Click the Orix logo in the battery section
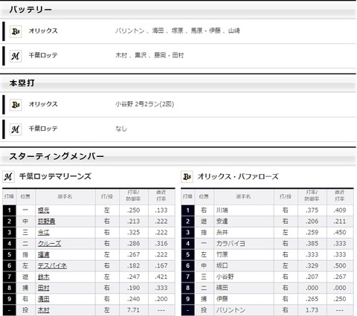 pos(16,31)
